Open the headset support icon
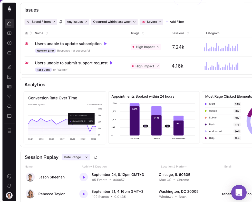 click(9, 176)
